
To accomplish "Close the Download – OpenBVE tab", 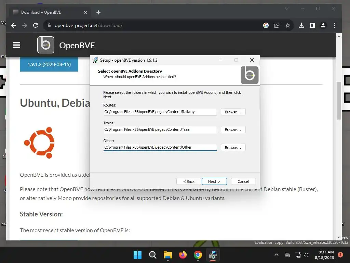I will coord(85,12).
